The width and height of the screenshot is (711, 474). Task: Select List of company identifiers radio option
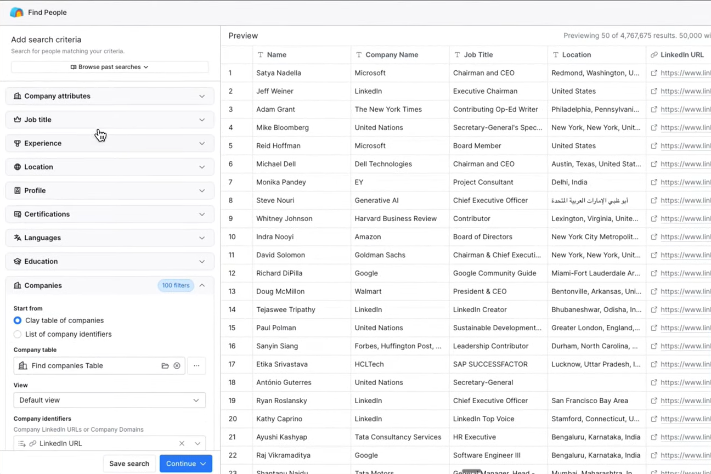(18, 334)
